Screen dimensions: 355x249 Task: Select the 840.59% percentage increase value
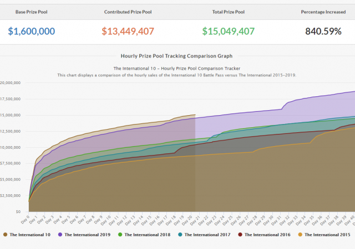(x=324, y=31)
